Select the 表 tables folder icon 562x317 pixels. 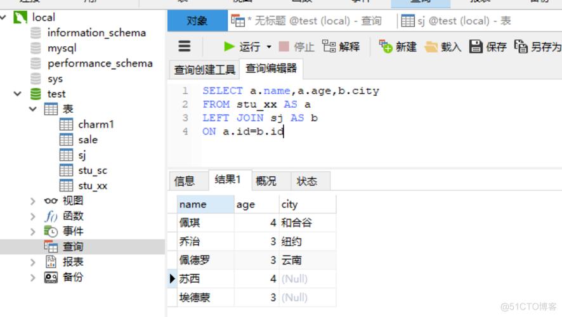pyautogui.click(x=51, y=109)
